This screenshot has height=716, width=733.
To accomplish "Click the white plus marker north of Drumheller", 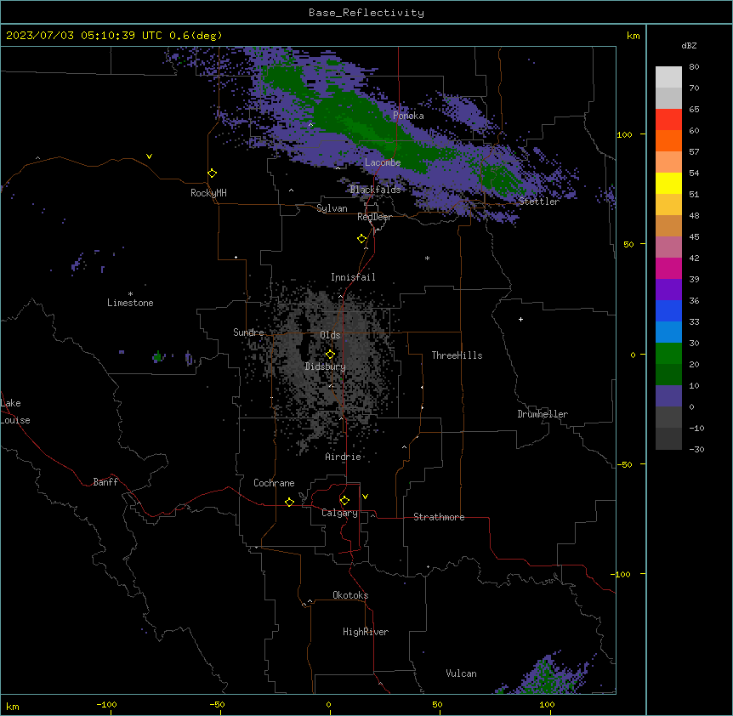I will point(520,319).
